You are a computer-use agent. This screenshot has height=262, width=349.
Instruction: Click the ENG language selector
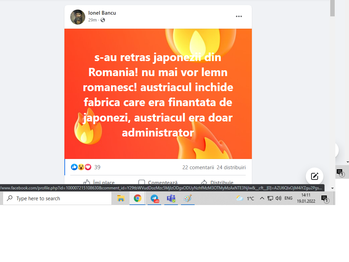pos(288,198)
